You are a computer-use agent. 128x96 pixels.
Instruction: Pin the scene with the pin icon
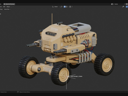pyautogui.click(x=125, y=4)
